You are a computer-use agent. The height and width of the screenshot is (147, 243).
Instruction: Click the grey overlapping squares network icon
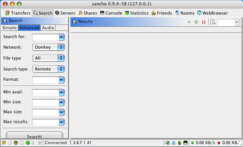click(x=10, y=143)
